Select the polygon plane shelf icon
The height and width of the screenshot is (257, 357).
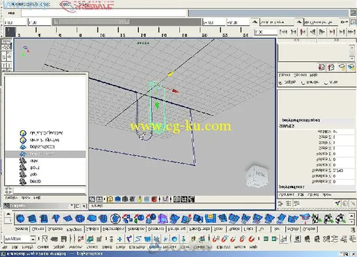(x=68, y=219)
